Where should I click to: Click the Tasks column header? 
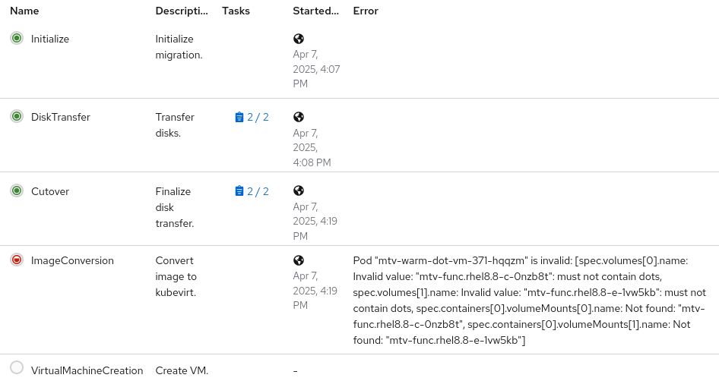(236, 11)
